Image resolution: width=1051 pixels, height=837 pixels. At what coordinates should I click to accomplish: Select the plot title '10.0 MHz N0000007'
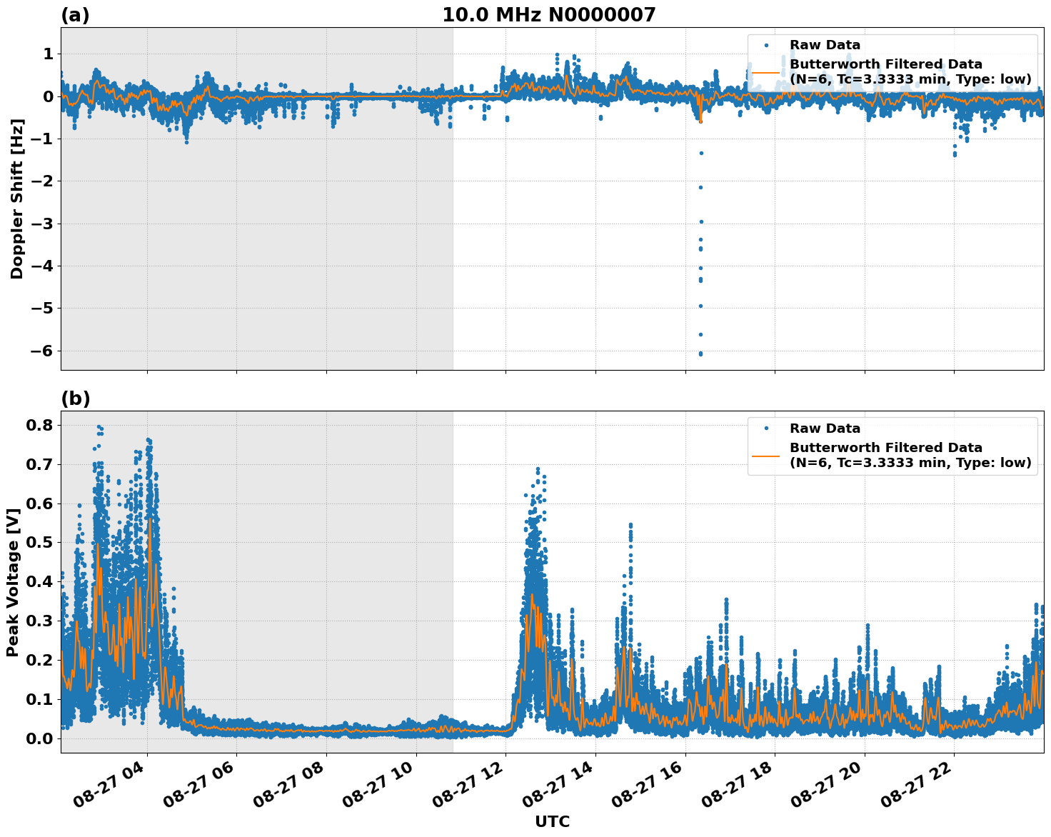548,15
